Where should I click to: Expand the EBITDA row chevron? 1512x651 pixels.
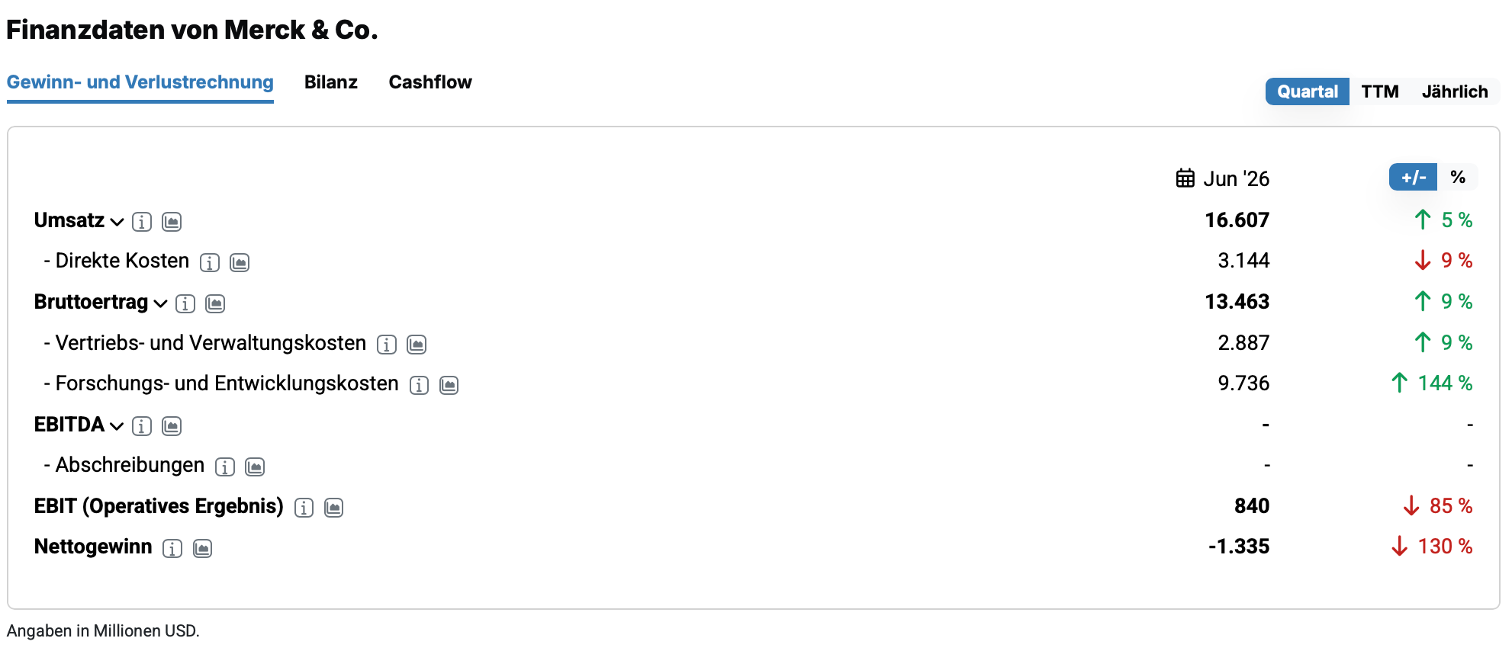coord(117,426)
